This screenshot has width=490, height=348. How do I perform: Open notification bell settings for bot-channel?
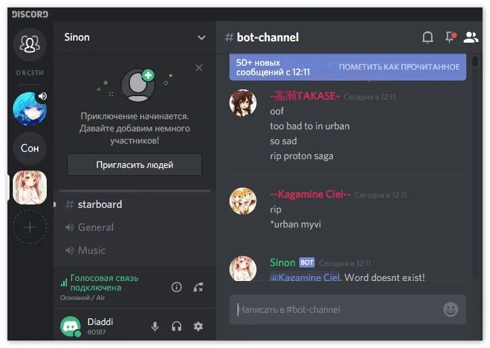pos(428,37)
